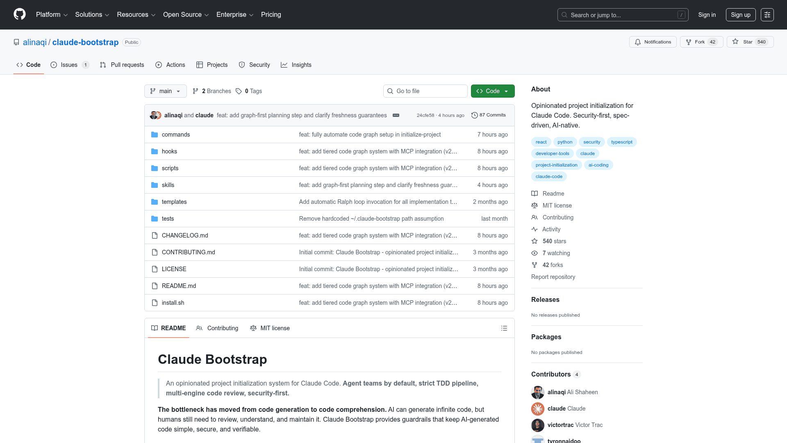Image resolution: width=787 pixels, height=443 pixels.
Task: Open the Notifications bell
Action: pos(638,42)
